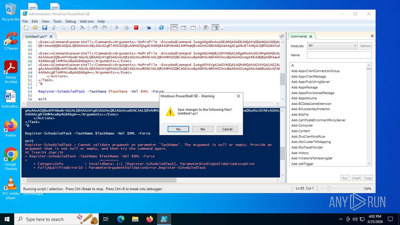Screen dimensions: 400x225
Task: Show script pane maximized layout icon
Action: tap(193, 28)
